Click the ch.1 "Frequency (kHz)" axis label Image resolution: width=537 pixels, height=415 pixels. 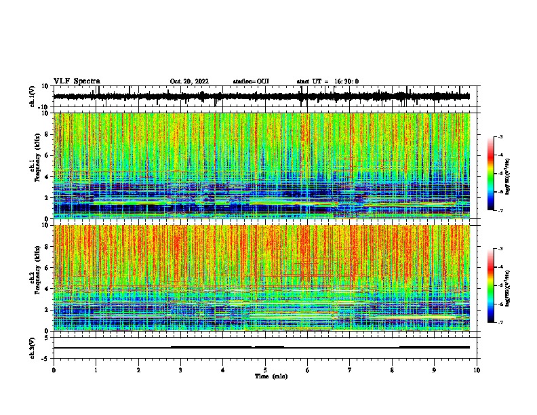37,158
